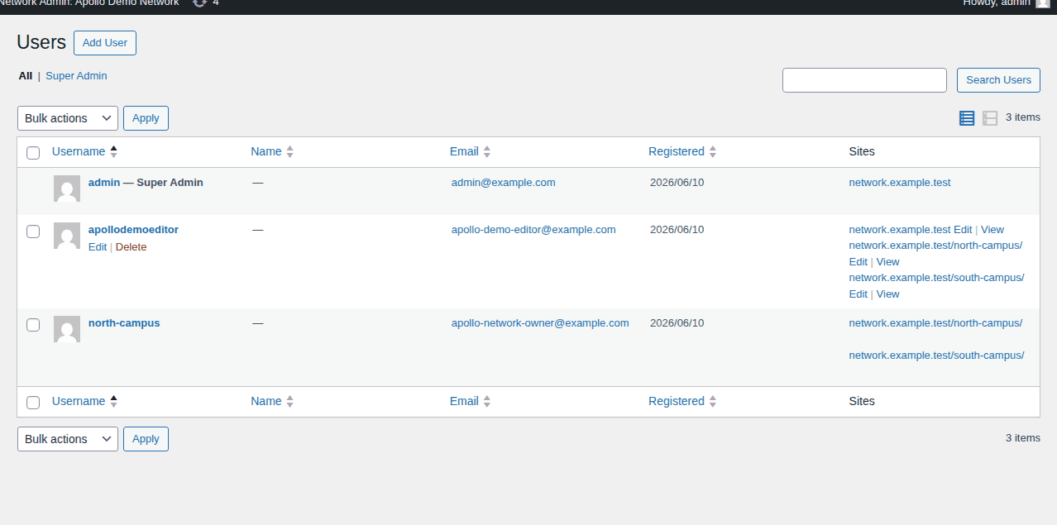Click the footer Username column header
Image resolution: width=1057 pixels, height=525 pixels.
tap(79, 401)
